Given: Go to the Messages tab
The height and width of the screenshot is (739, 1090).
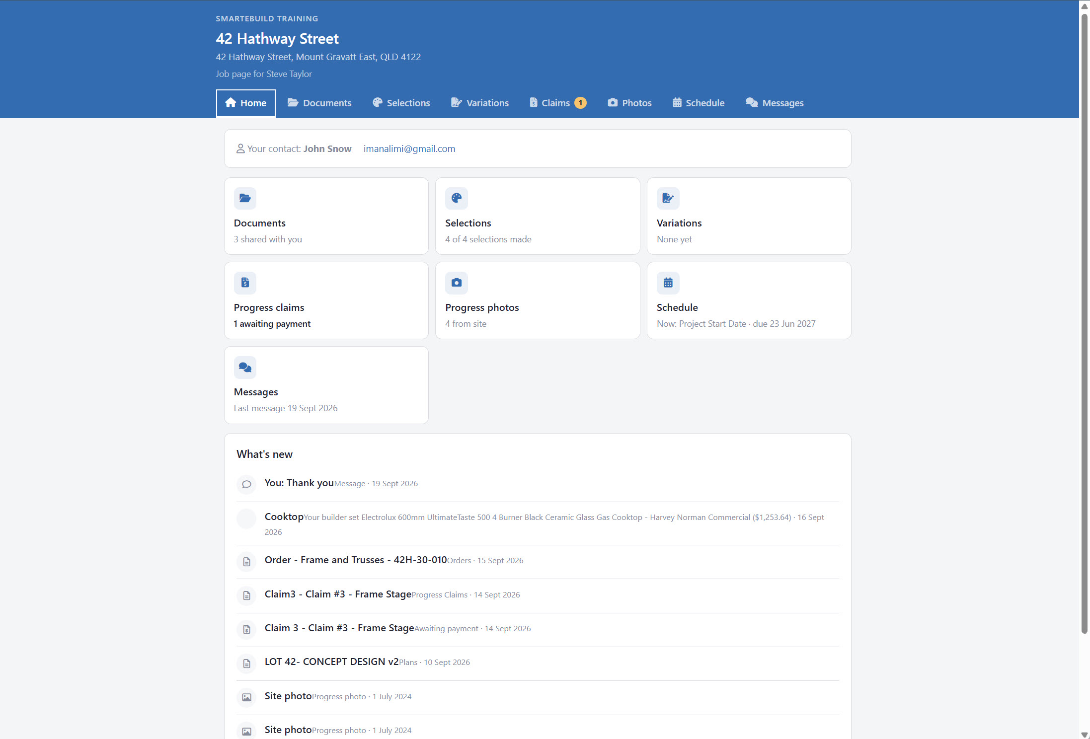Looking at the screenshot, I should 775,103.
